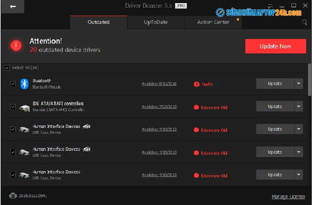This screenshot has height=205, width=312.
Task: Toggle the Select All (20) checkbox
Action: (7, 68)
